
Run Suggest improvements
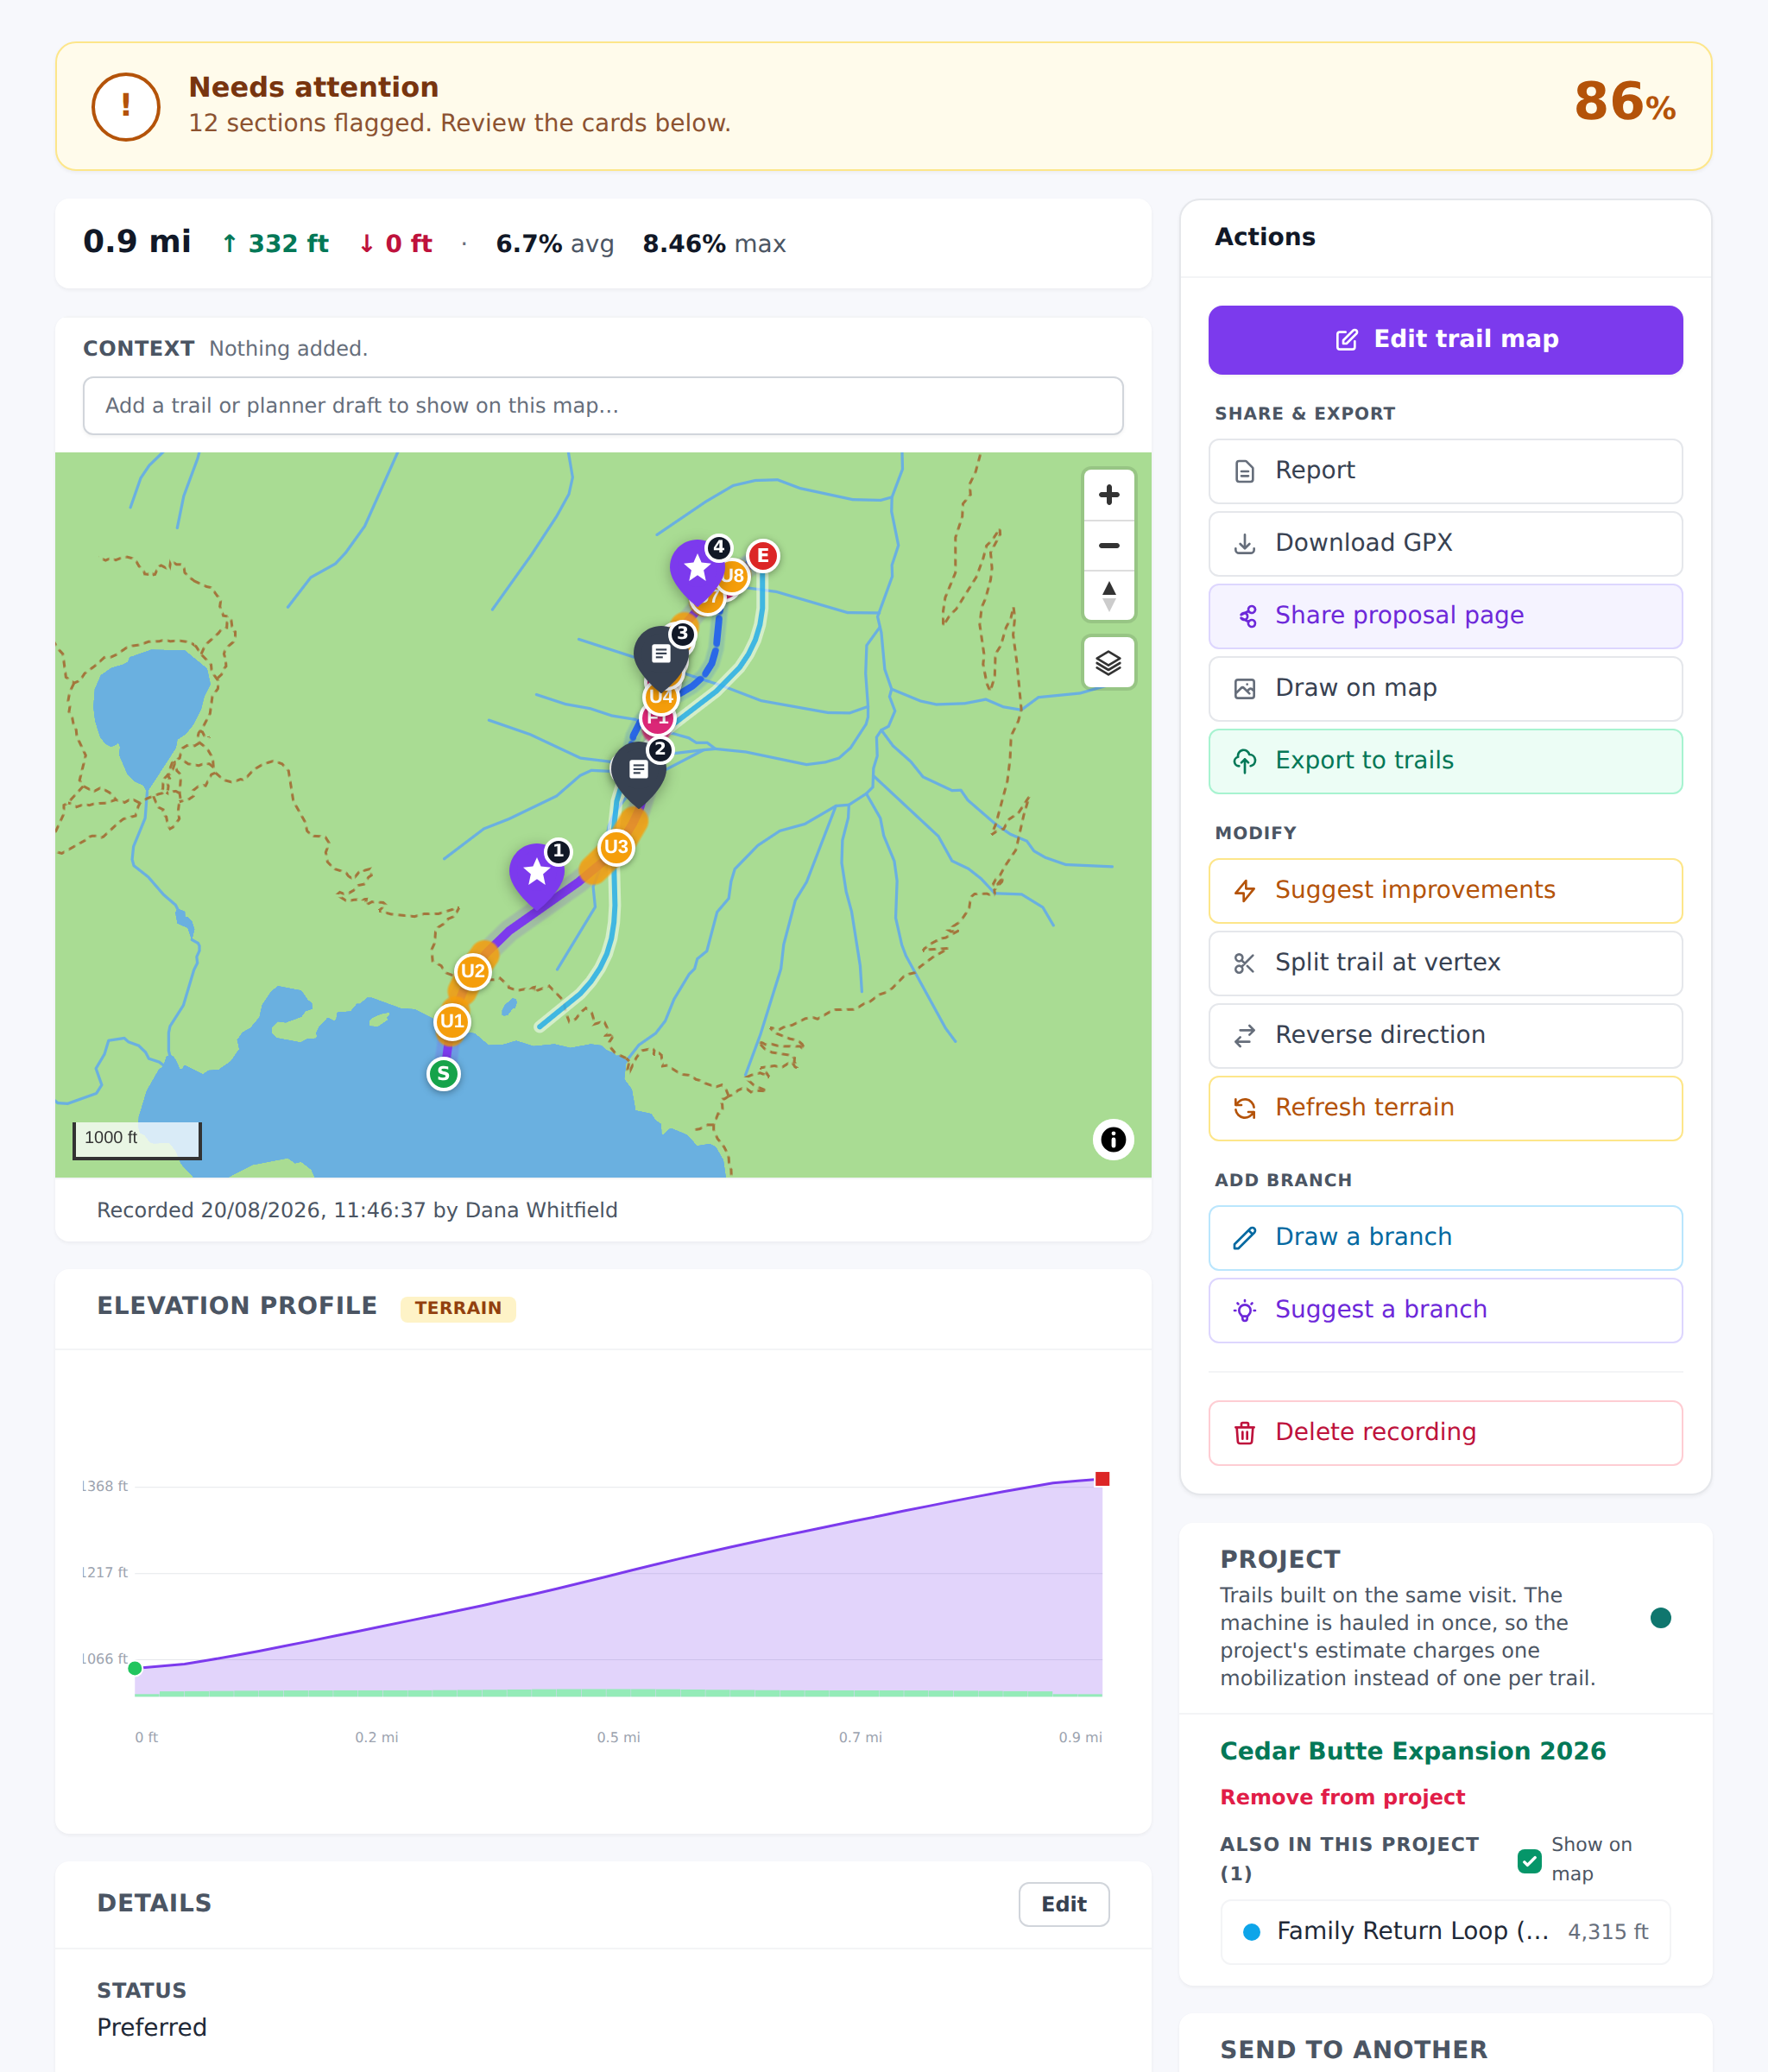click(x=1445, y=891)
